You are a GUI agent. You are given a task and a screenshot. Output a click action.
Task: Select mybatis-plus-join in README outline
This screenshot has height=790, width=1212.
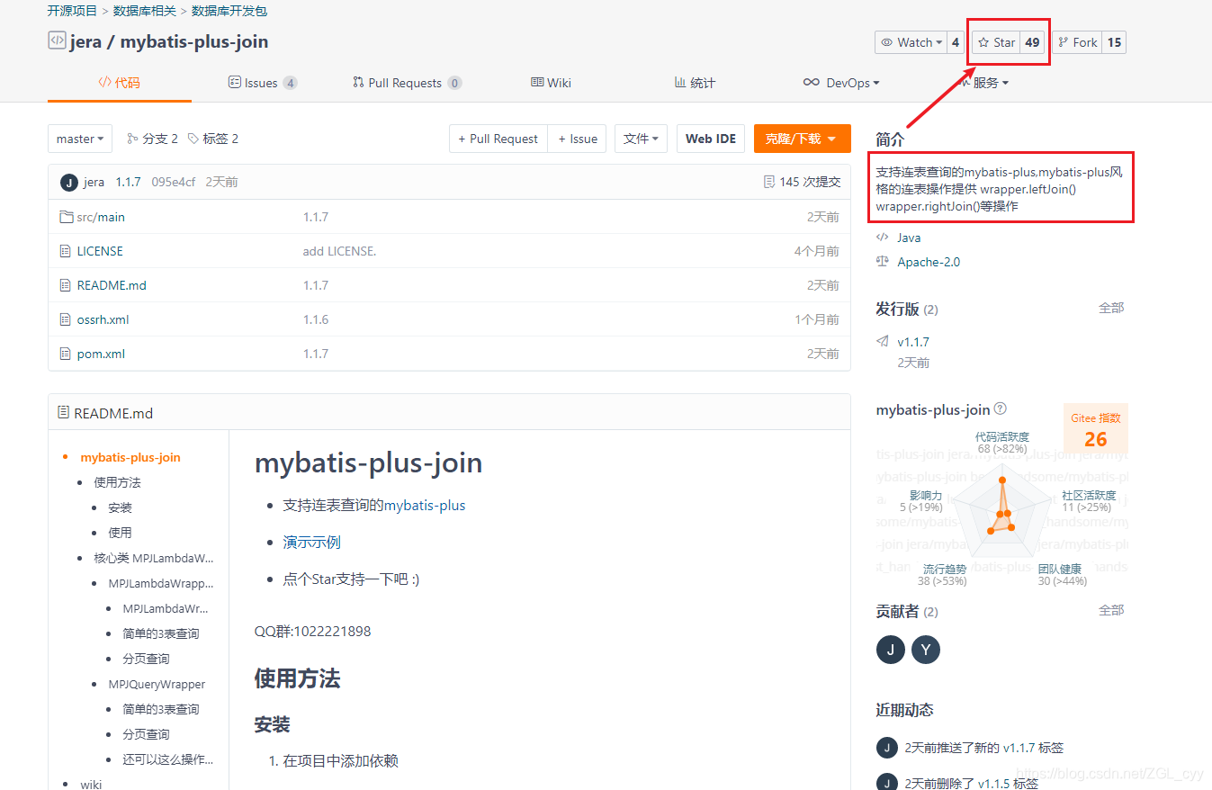tap(130, 457)
